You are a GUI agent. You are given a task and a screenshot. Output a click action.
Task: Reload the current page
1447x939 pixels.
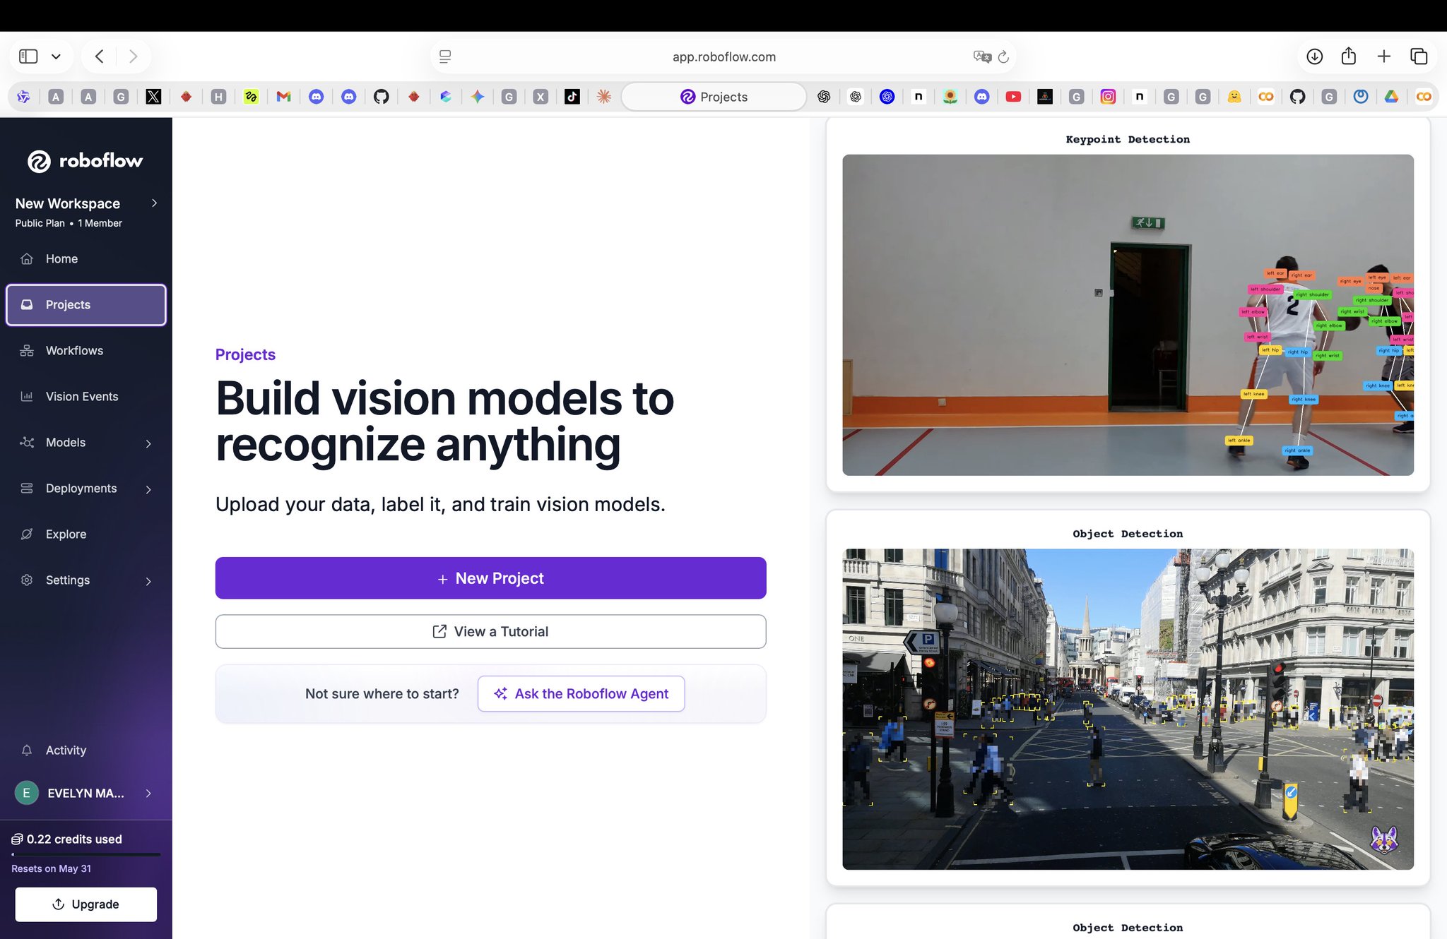pos(1003,56)
